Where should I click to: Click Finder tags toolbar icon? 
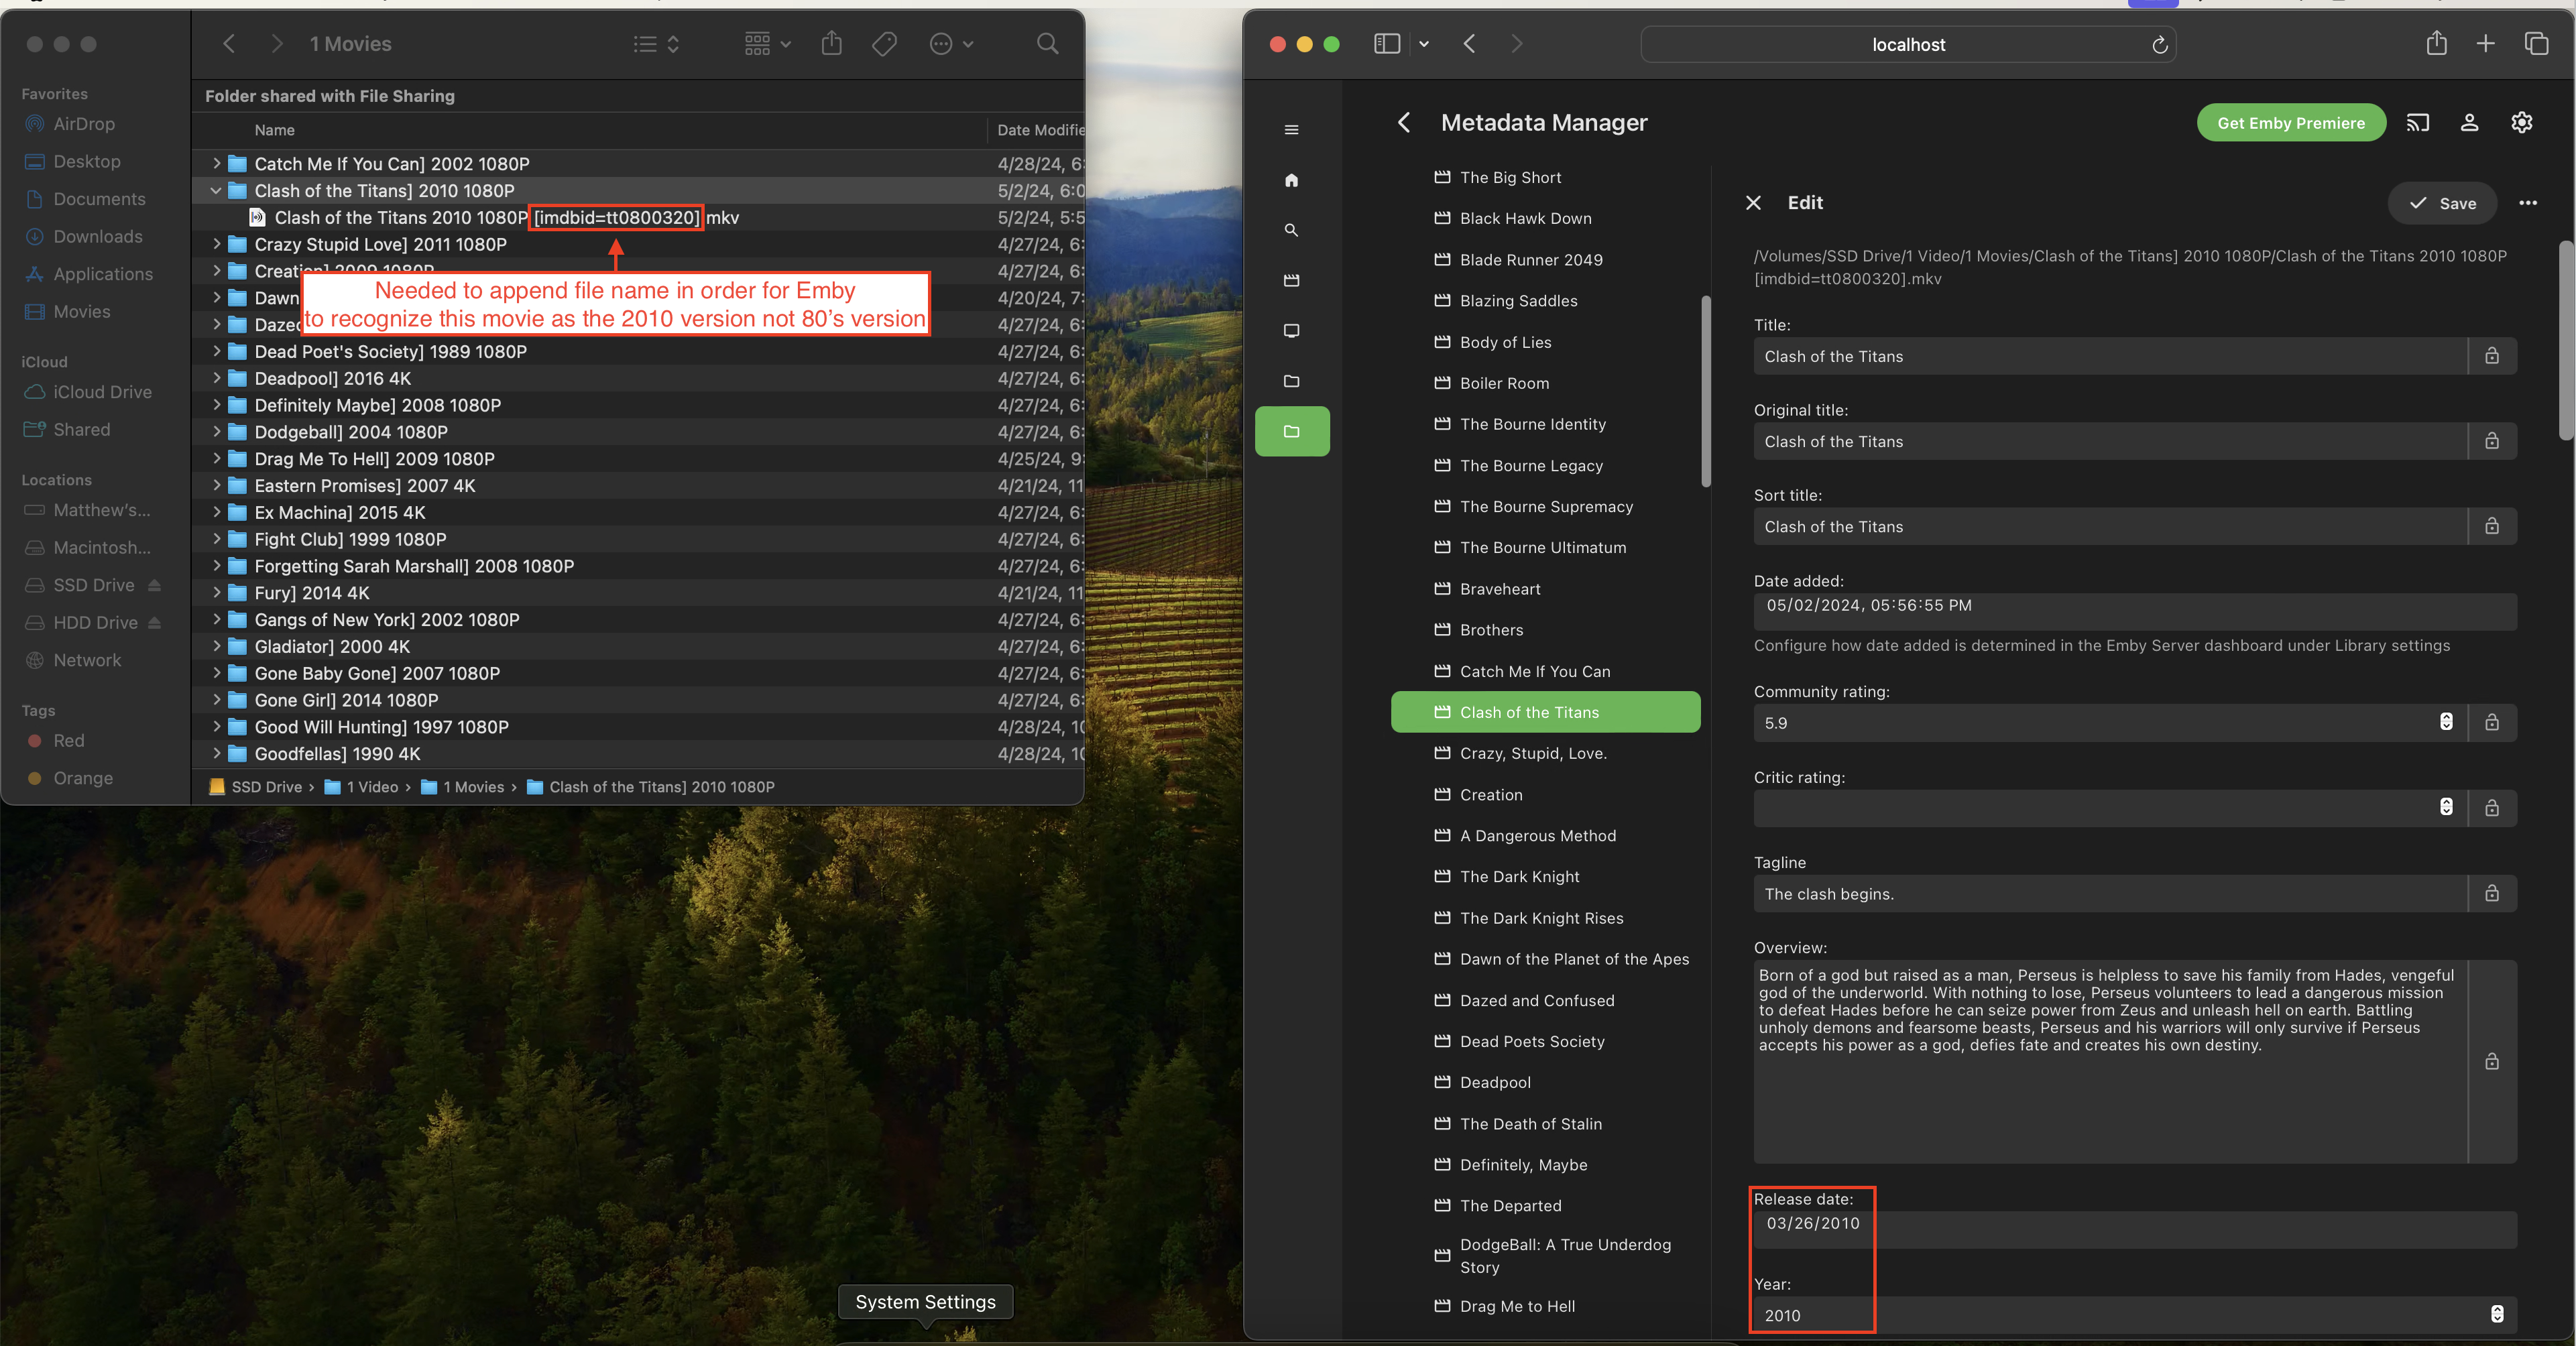click(x=883, y=44)
